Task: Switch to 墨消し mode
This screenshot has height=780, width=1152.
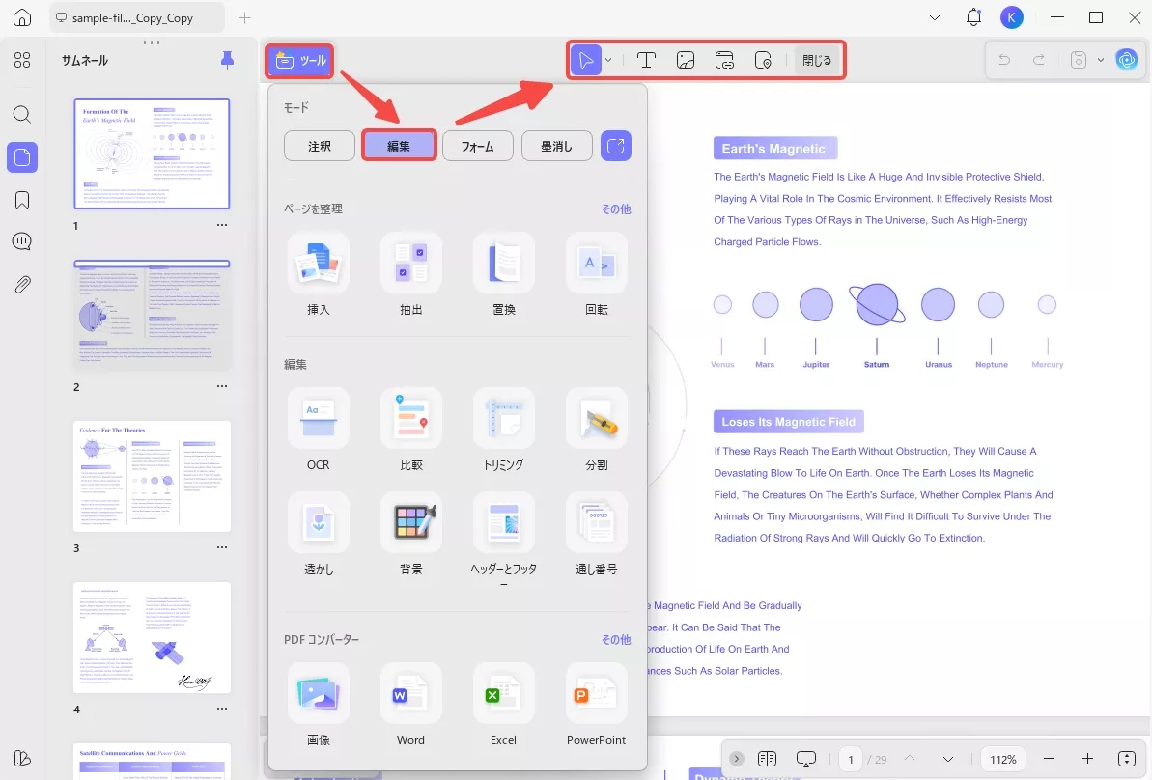Action: pos(557,146)
